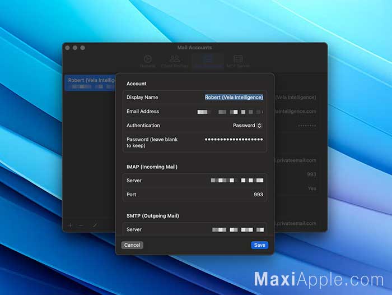Click the Email Address field in the Account section
The image size is (392, 295).
(230, 112)
